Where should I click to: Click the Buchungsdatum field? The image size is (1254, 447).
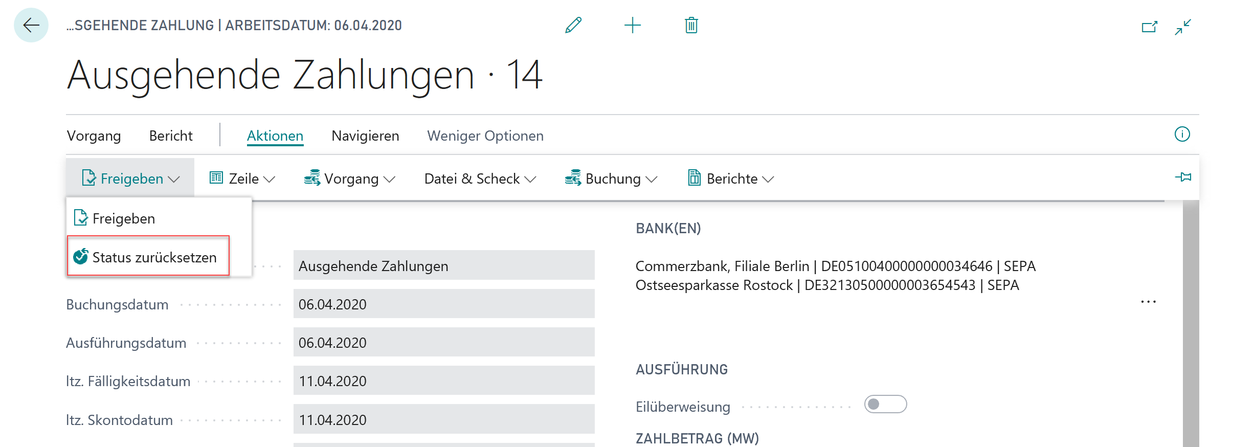443,304
